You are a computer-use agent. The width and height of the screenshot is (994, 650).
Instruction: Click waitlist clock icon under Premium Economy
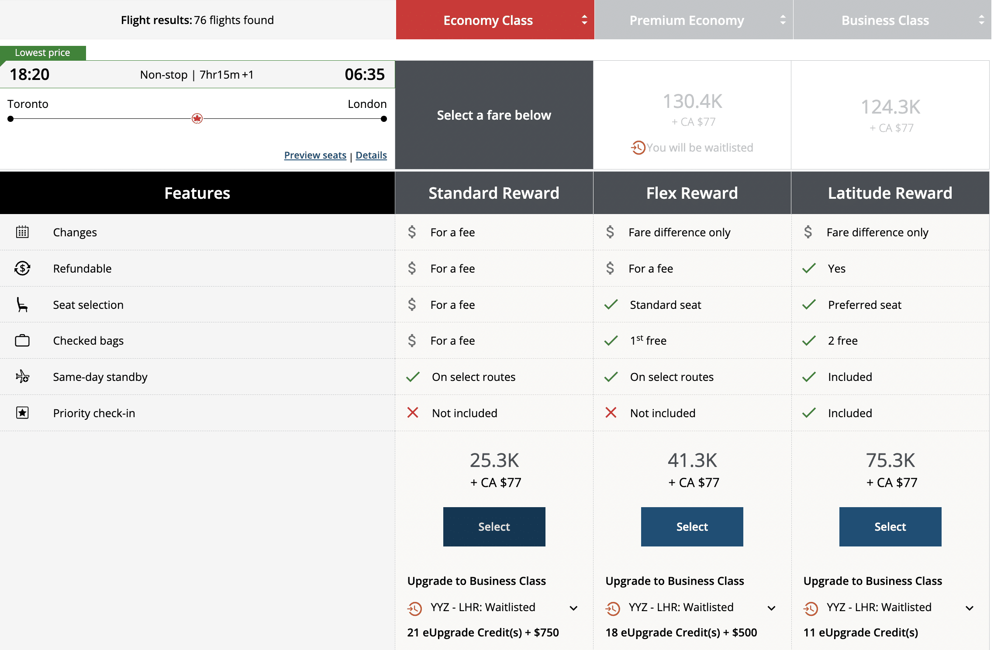(x=638, y=148)
